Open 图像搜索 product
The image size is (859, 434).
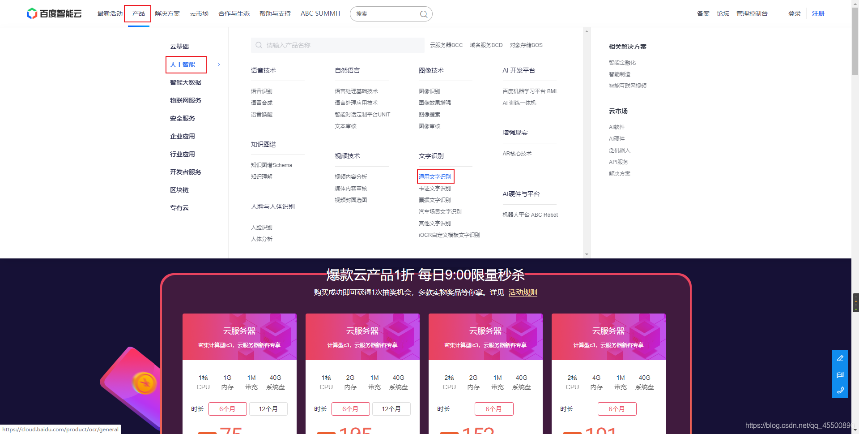429,114
